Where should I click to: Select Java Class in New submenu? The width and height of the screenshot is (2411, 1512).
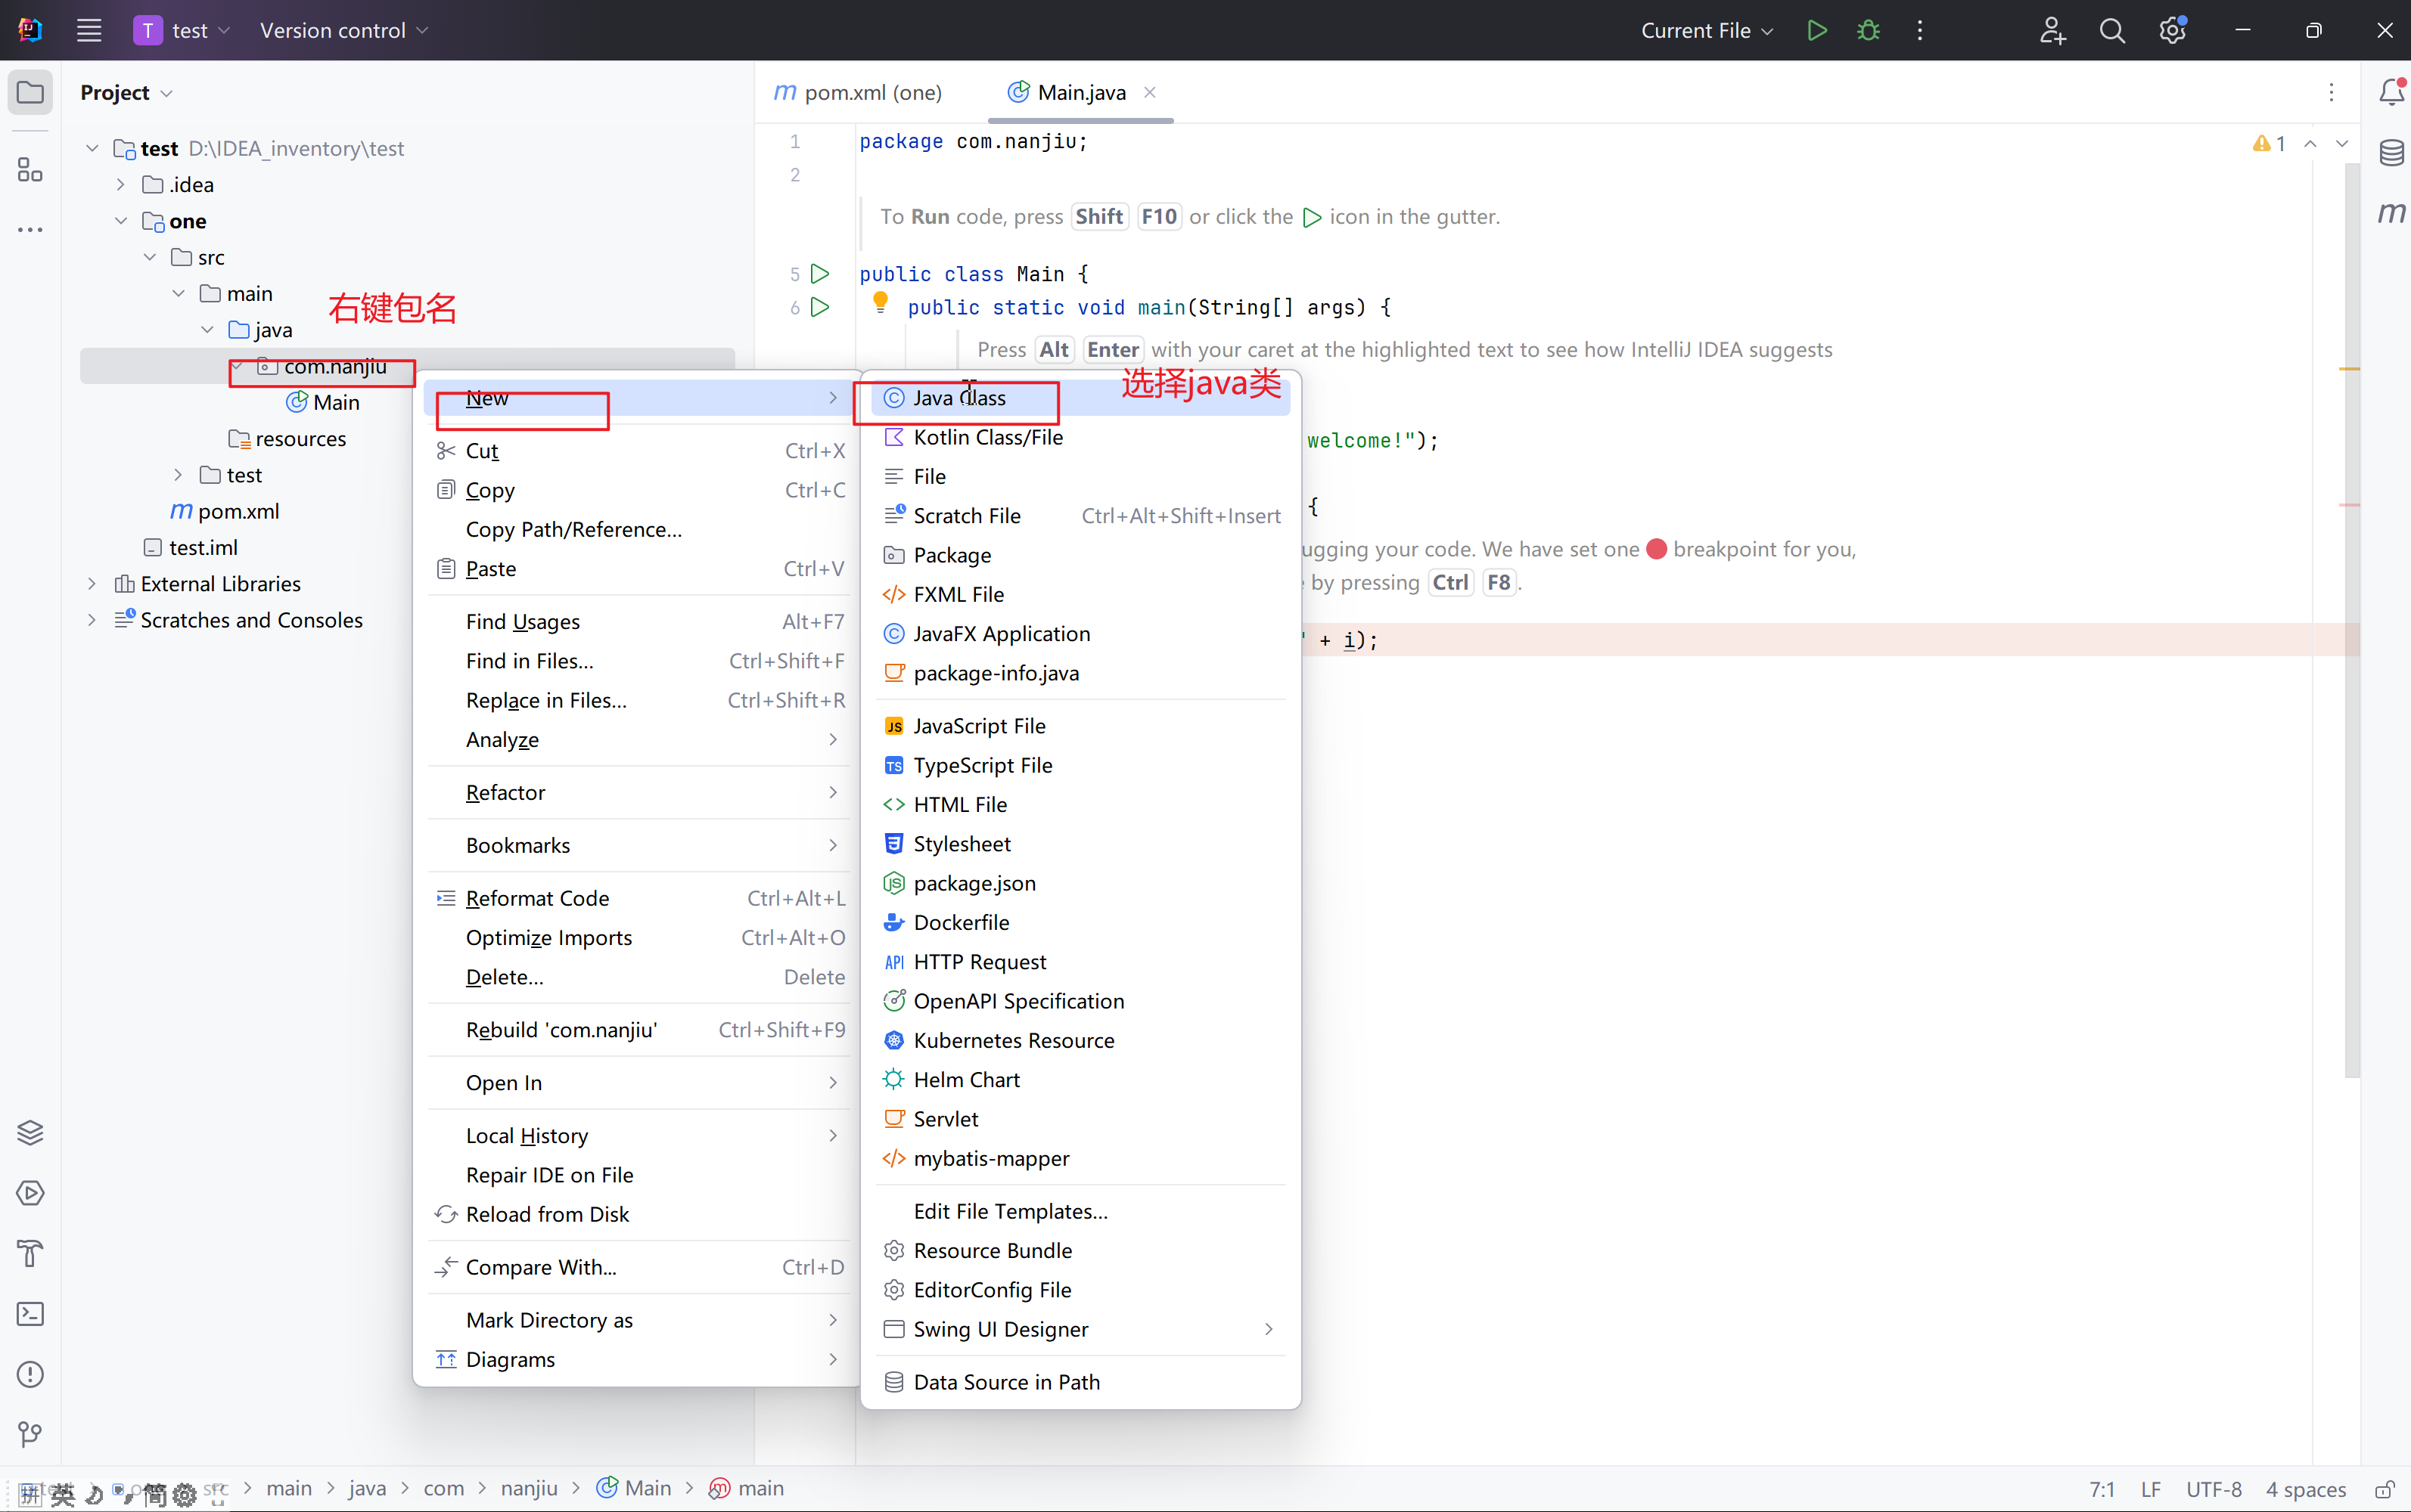click(958, 398)
